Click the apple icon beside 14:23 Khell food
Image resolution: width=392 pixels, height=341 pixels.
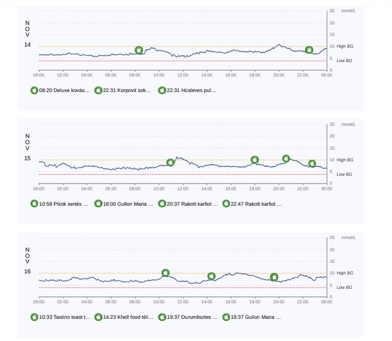(x=98, y=317)
